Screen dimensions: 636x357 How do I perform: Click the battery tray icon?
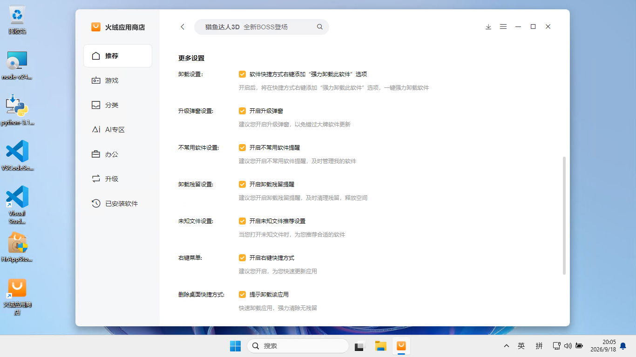click(579, 346)
